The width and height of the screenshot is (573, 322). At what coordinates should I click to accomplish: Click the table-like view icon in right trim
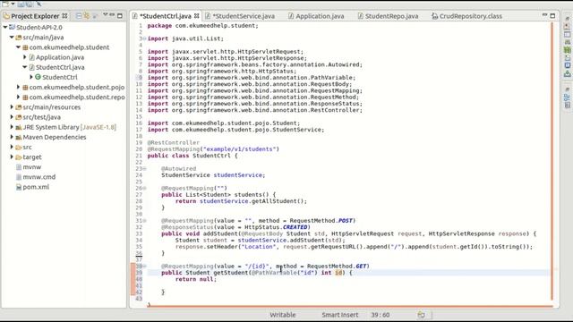pyautogui.click(x=567, y=35)
